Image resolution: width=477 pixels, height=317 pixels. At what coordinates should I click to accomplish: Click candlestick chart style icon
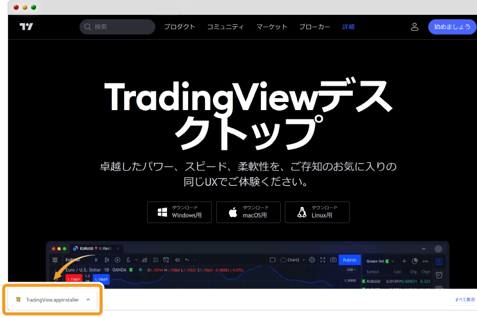pyautogui.click(x=107, y=260)
